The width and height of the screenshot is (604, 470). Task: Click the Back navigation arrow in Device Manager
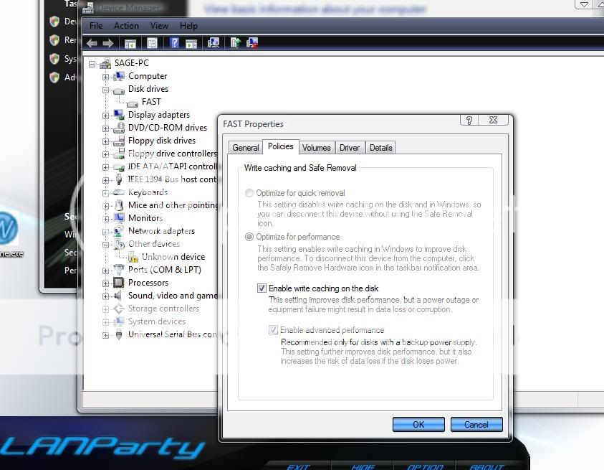pos(92,42)
